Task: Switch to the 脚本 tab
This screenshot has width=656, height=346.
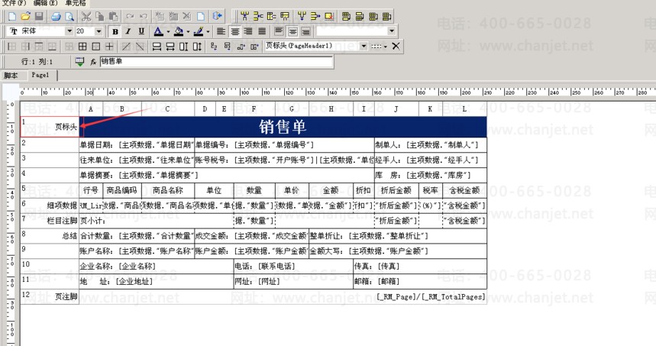Action: [11, 76]
